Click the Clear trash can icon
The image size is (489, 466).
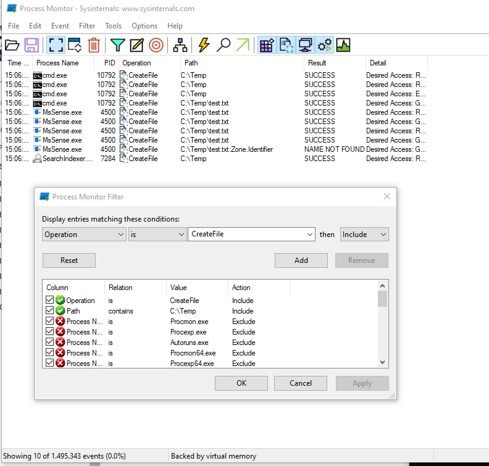coord(94,45)
